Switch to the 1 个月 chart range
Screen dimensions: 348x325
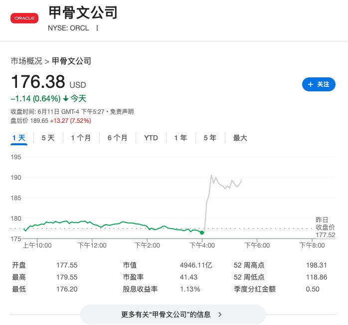pos(81,138)
